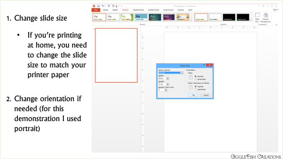The width and height of the screenshot is (283, 159).
Task: Switch to the INSERT tab
Action: pyautogui.click(x=115, y=10)
